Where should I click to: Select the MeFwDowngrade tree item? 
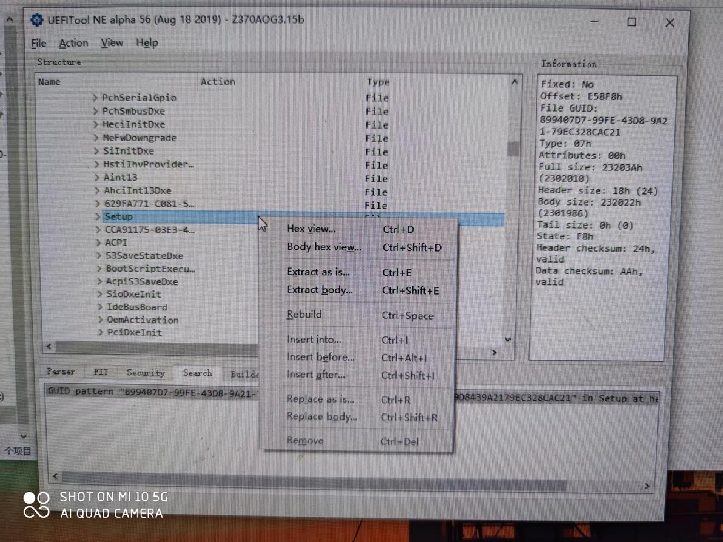point(140,138)
